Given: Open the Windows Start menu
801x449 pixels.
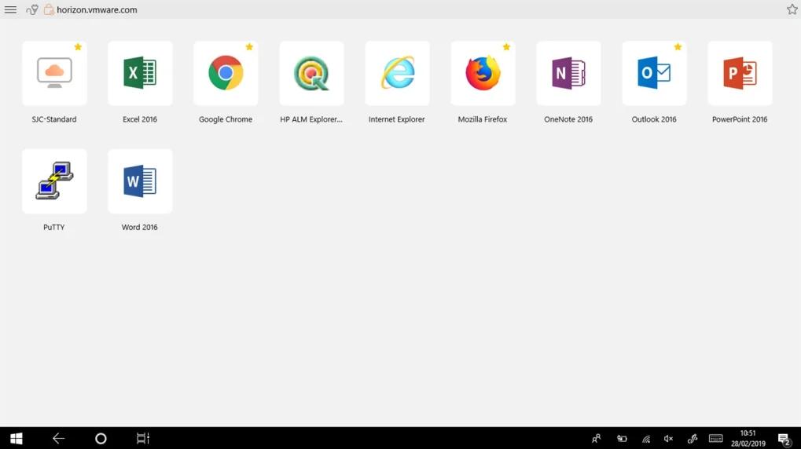Looking at the screenshot, I should [16, 439].
